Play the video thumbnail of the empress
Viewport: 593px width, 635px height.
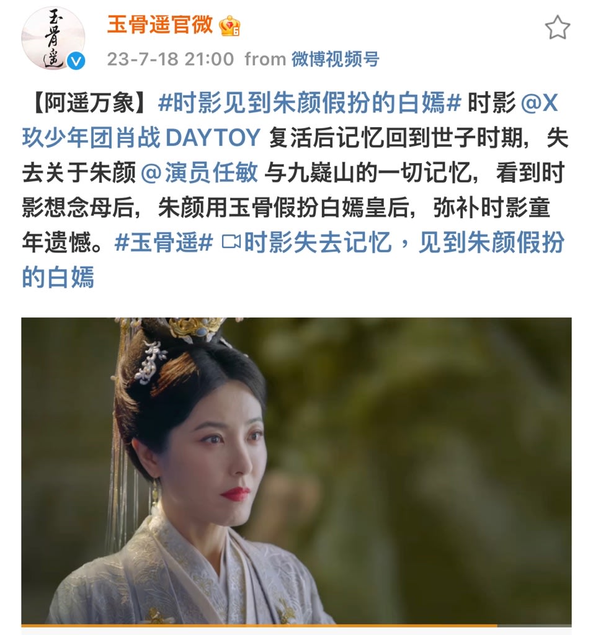click(296, 471)
